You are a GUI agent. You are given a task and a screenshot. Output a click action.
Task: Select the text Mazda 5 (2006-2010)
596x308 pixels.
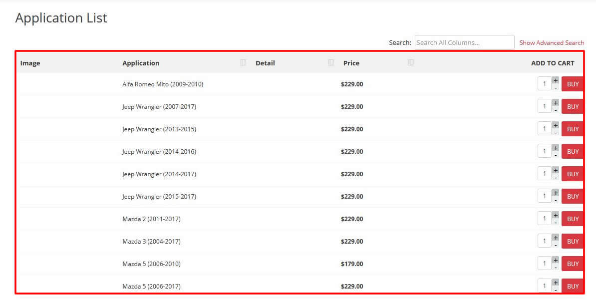pos(151,264)
